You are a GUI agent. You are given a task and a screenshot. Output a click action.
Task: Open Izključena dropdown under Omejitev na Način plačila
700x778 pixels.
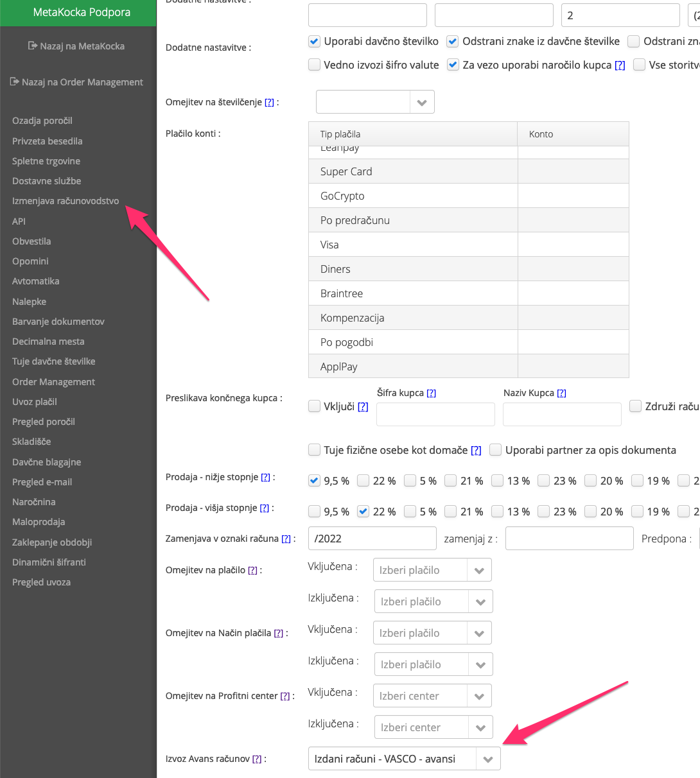[433, 664]
